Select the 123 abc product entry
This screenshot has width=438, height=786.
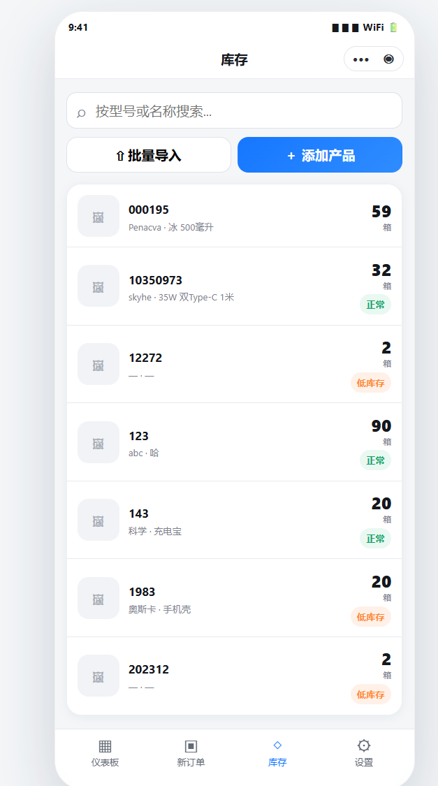click(x=235, y=442)
